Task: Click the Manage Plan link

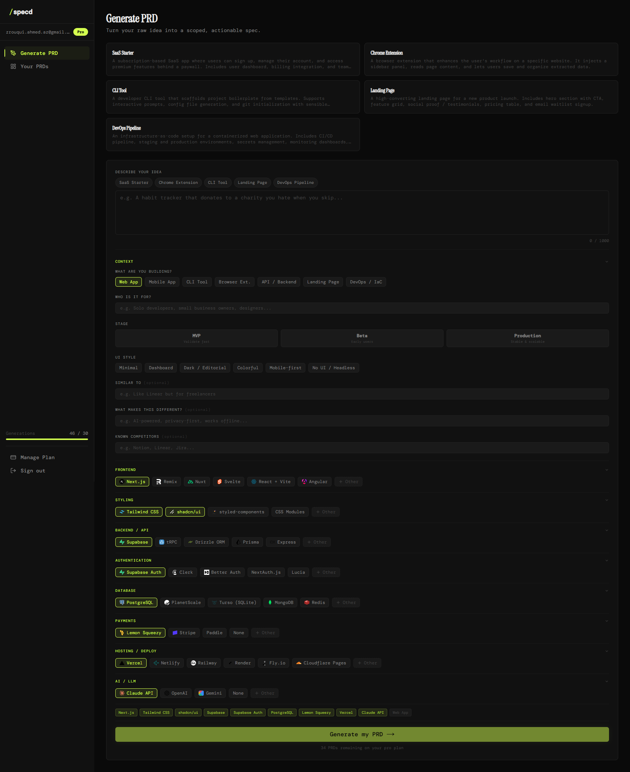Action: (x=47, y=457)
